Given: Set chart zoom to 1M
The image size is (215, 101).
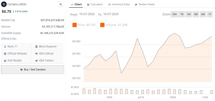Looking at the screenshot, I should click(x=189, y=14).
